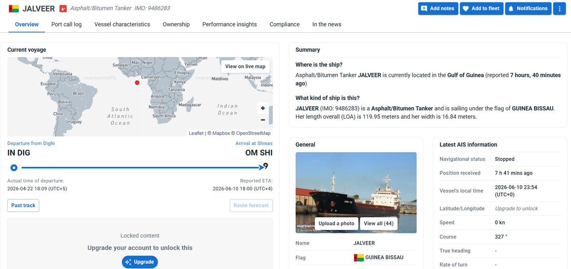Screen dimensions: 571x269
Task: Click the voyage departure circle marker
Action: [14, 167]
